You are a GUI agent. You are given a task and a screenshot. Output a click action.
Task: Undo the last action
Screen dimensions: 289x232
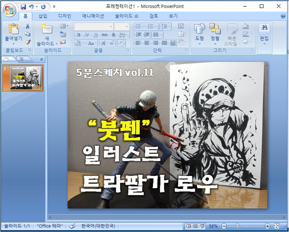click(31, 7)
